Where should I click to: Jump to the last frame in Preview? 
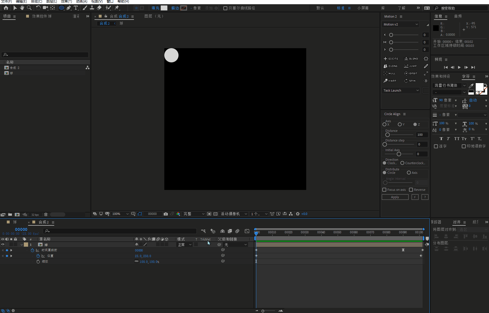coord(473,67)
